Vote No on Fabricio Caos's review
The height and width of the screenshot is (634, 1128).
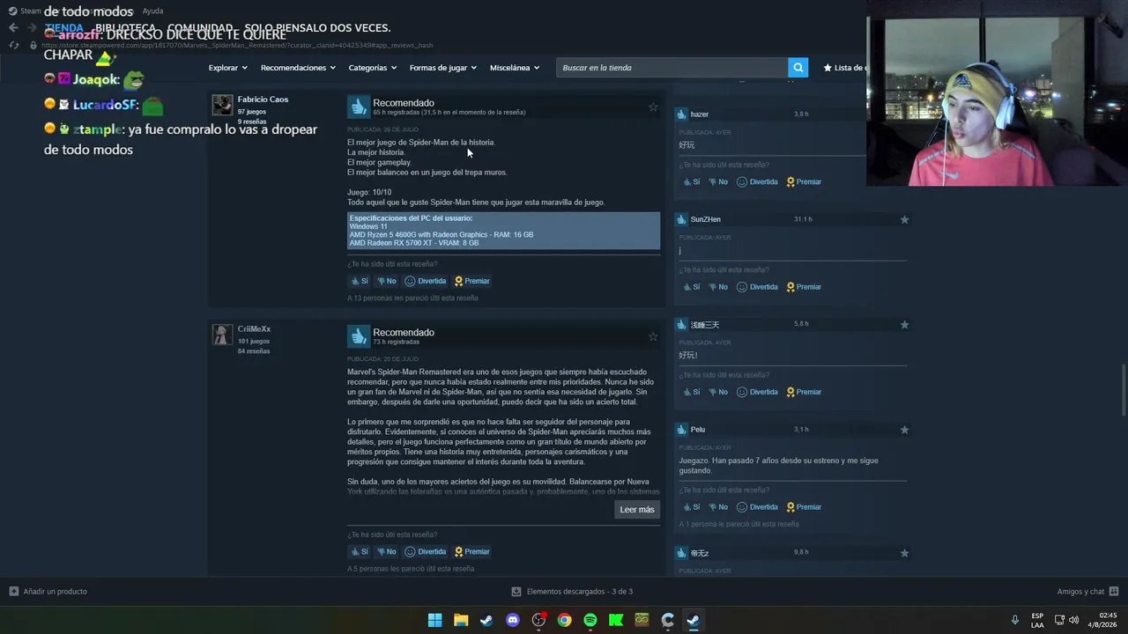pyautogui.click(x=386, y=281)
